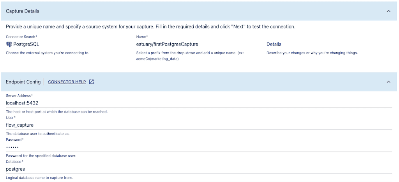The image size is (399, 182).
Task: Collapse the Endpoint Config section chevron
Action: [x=388, y=82]
